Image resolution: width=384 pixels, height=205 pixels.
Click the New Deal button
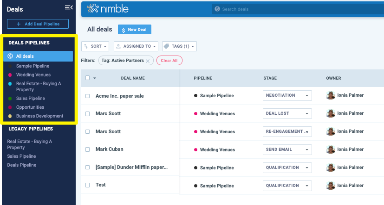(x=135, y=30)
